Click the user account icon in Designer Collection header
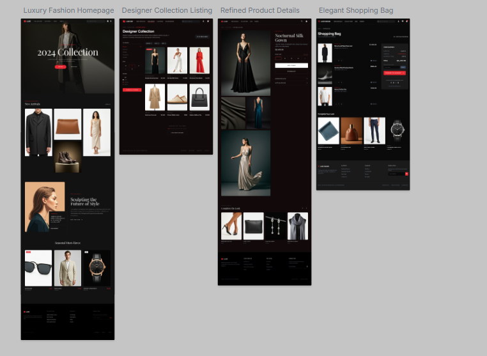 [x=204, y=21]
